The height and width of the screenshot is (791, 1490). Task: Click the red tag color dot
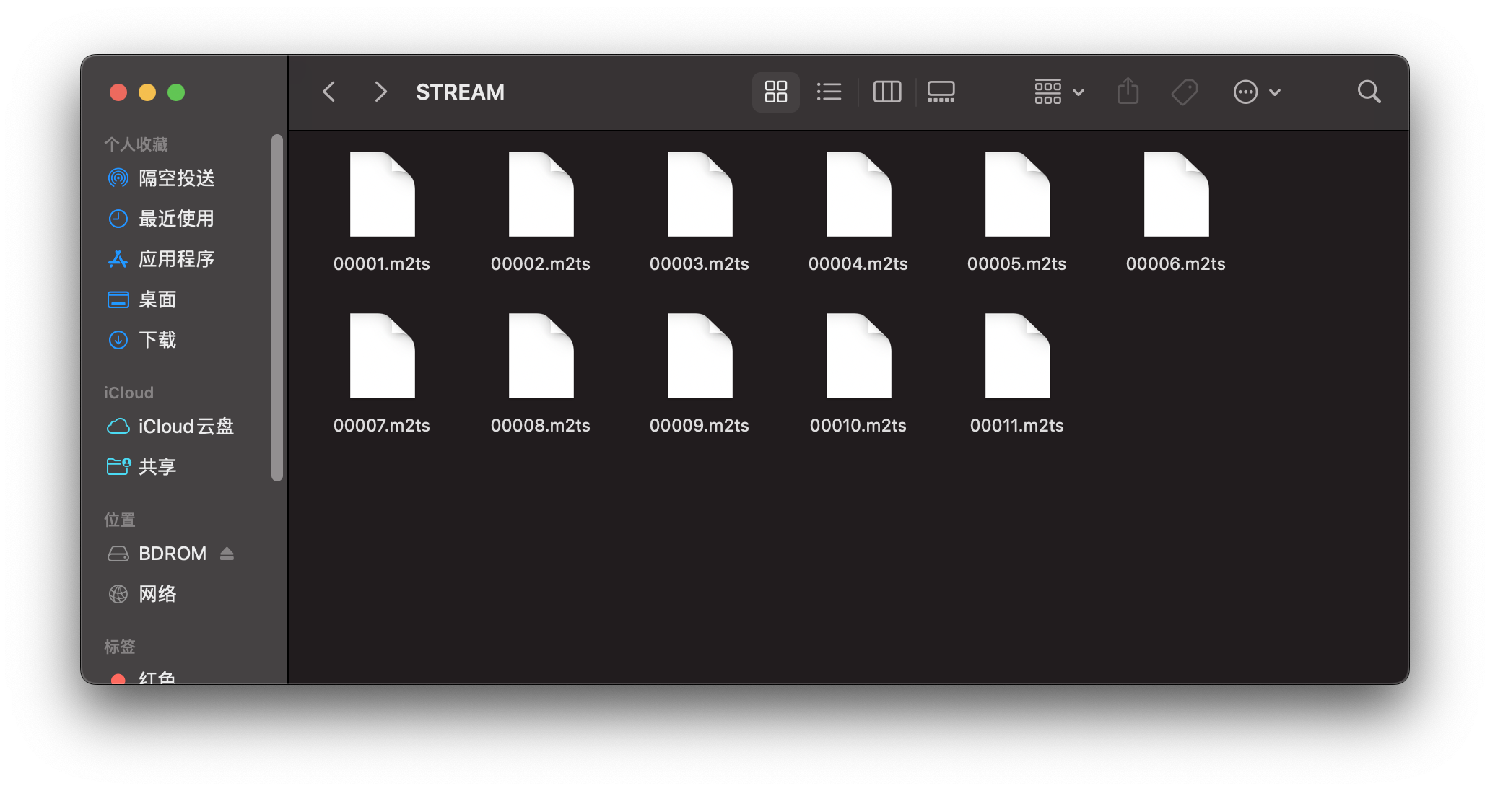click(118, 678)
